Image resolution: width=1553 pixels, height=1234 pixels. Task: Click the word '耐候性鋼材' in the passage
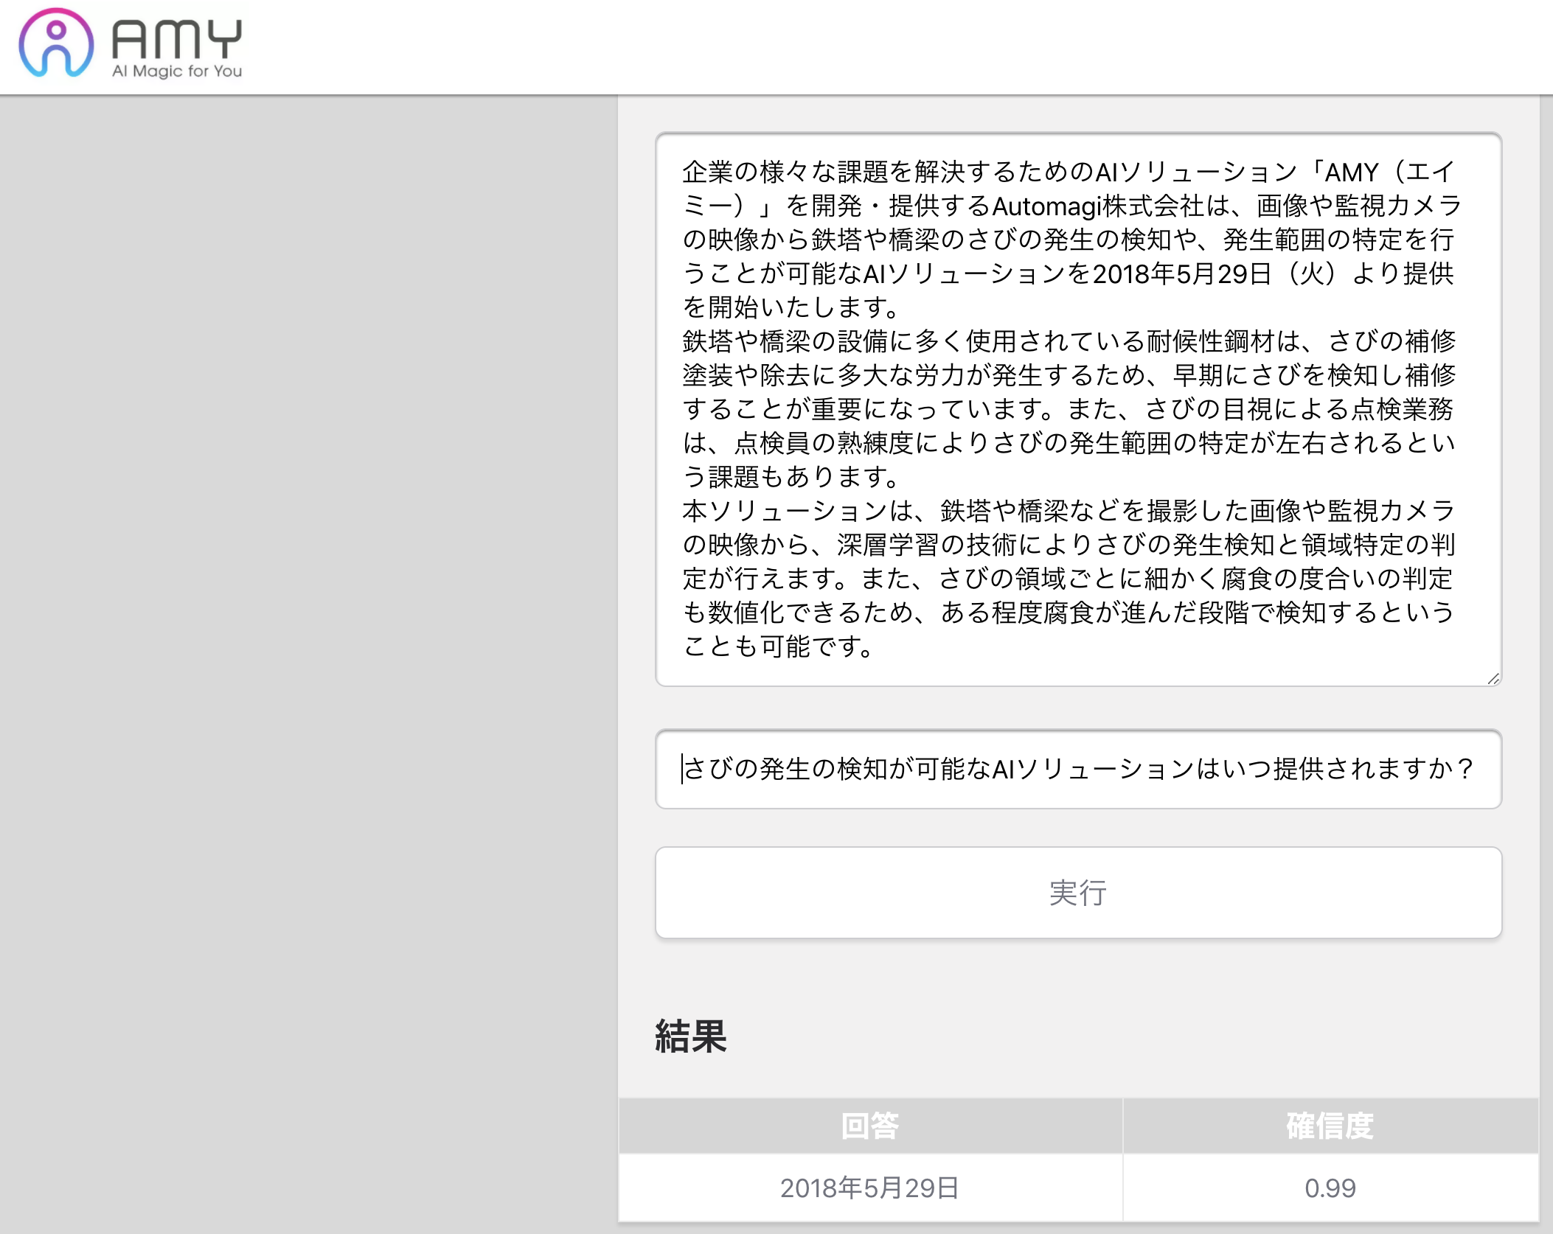click(x=1211, y=341)
